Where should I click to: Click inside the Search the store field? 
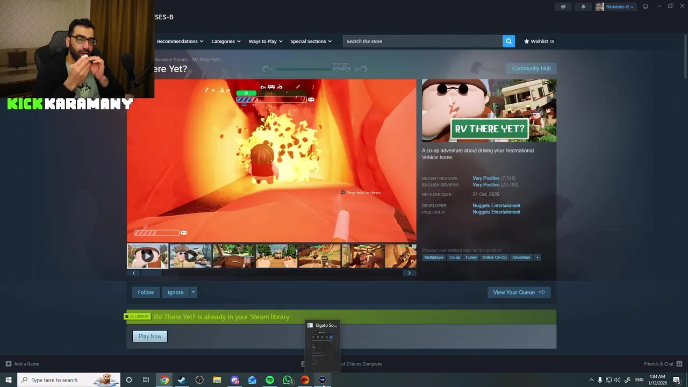tap(422, 41)
